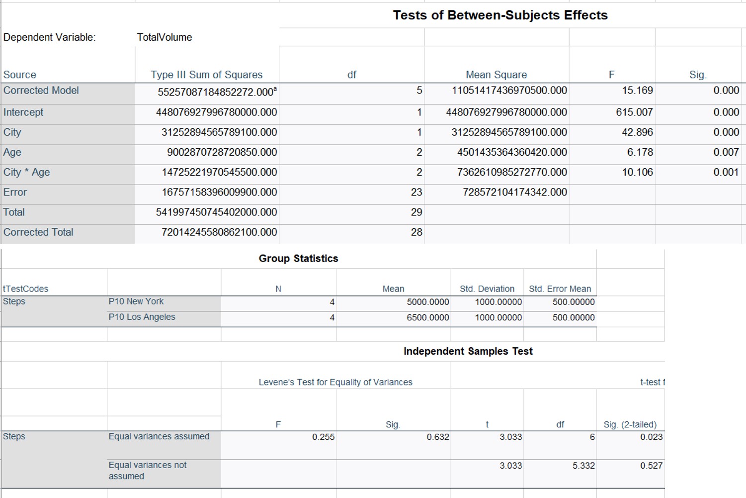The image size is (746, 498).
Task: Click the 'Dependent Variable:' label
Action: coord(49,37)
